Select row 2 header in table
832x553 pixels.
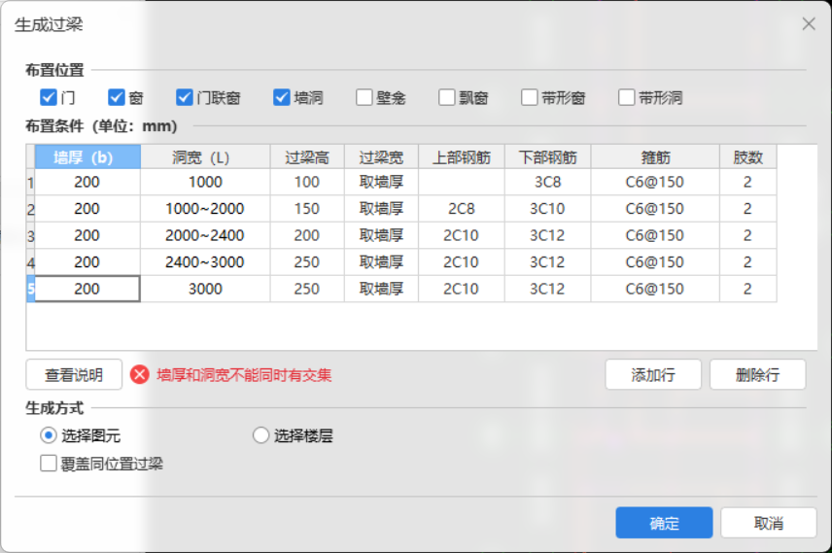30,209
